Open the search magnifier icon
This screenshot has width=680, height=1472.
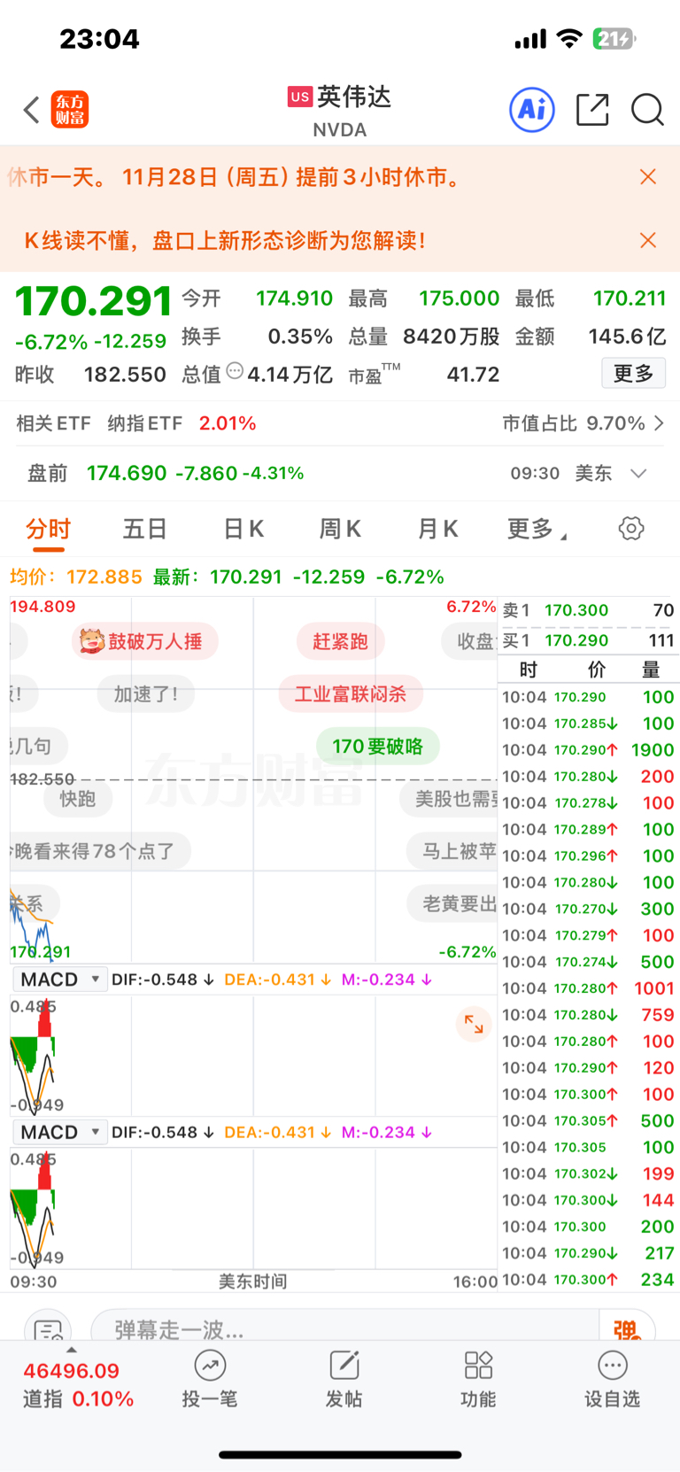pos(647,110)
